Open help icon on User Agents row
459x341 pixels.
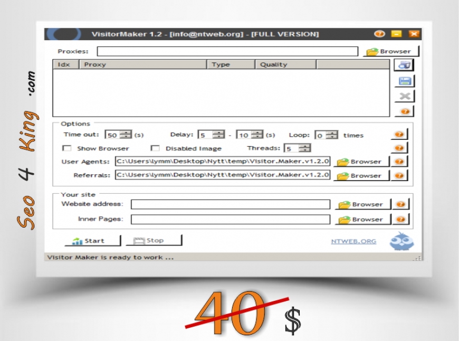(x=399, y=162)
